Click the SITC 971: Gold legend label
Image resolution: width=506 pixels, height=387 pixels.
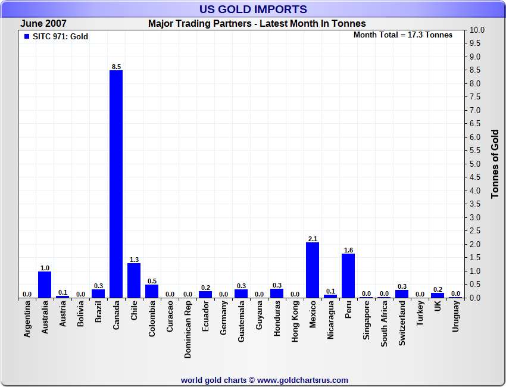60,37
